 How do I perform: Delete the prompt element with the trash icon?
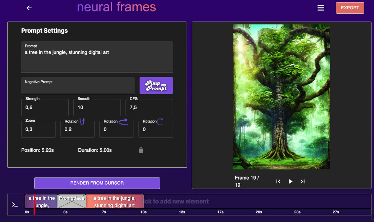click(141, 150)
